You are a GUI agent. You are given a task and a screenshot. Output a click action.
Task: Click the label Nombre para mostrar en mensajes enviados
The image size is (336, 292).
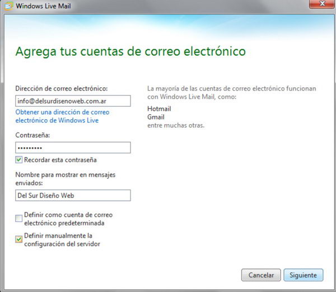tap(66, 179)
